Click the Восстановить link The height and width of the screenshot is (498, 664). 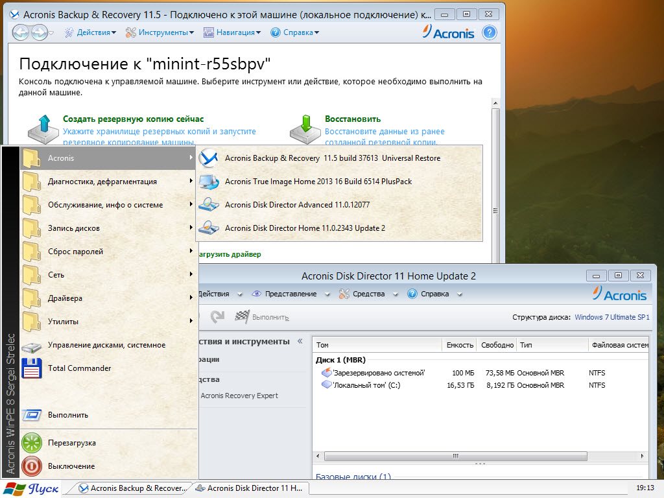point(353,119)
